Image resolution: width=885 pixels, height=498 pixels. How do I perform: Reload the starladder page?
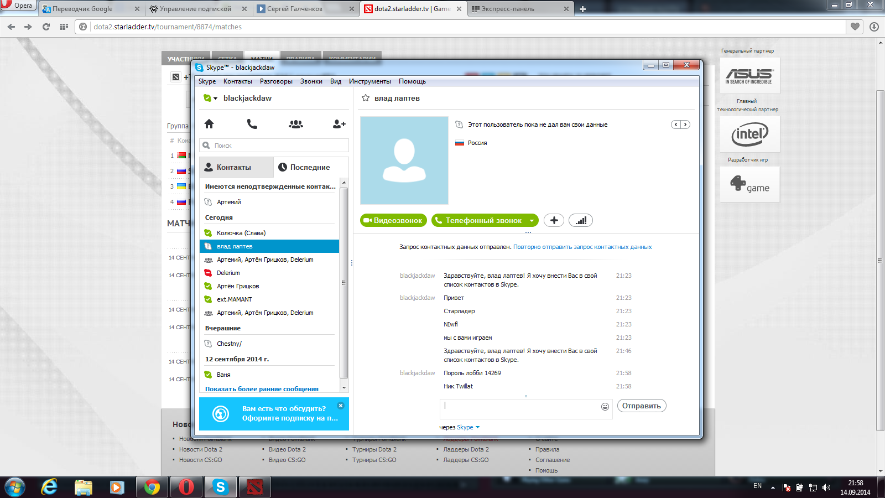click(x=46, y=27)
